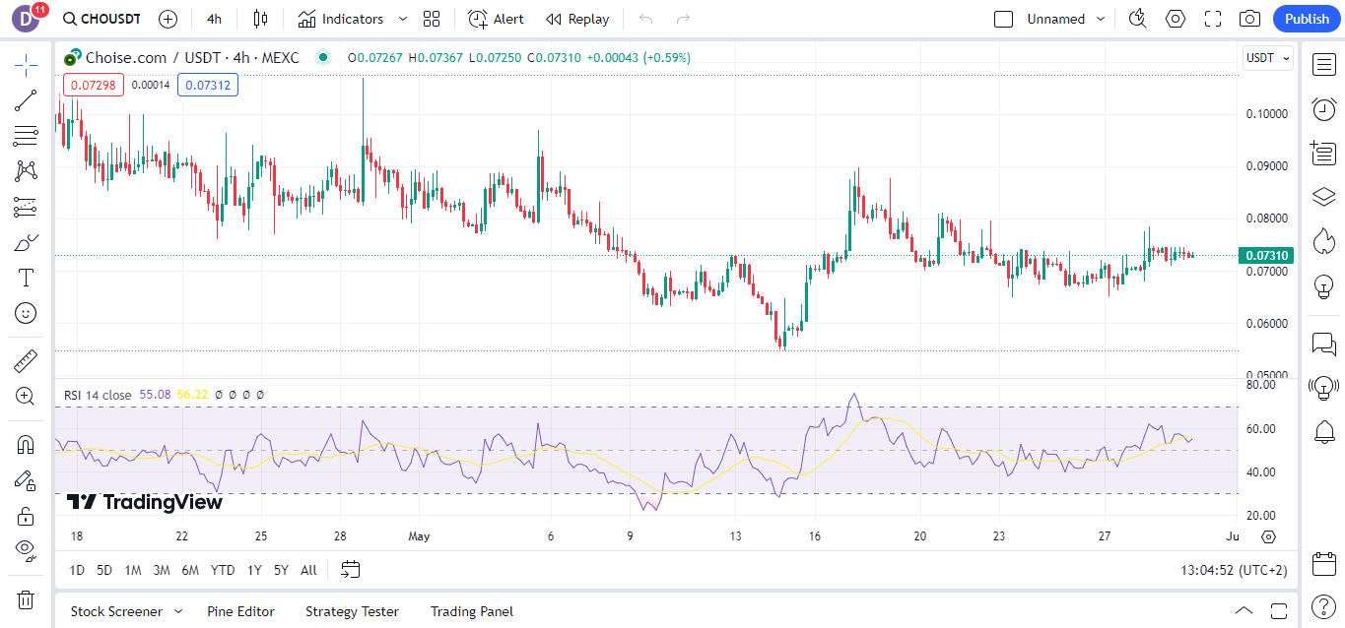Open the Pine Editor tab
This screenshot has width=1345, height=628.
tap(240, 611)
